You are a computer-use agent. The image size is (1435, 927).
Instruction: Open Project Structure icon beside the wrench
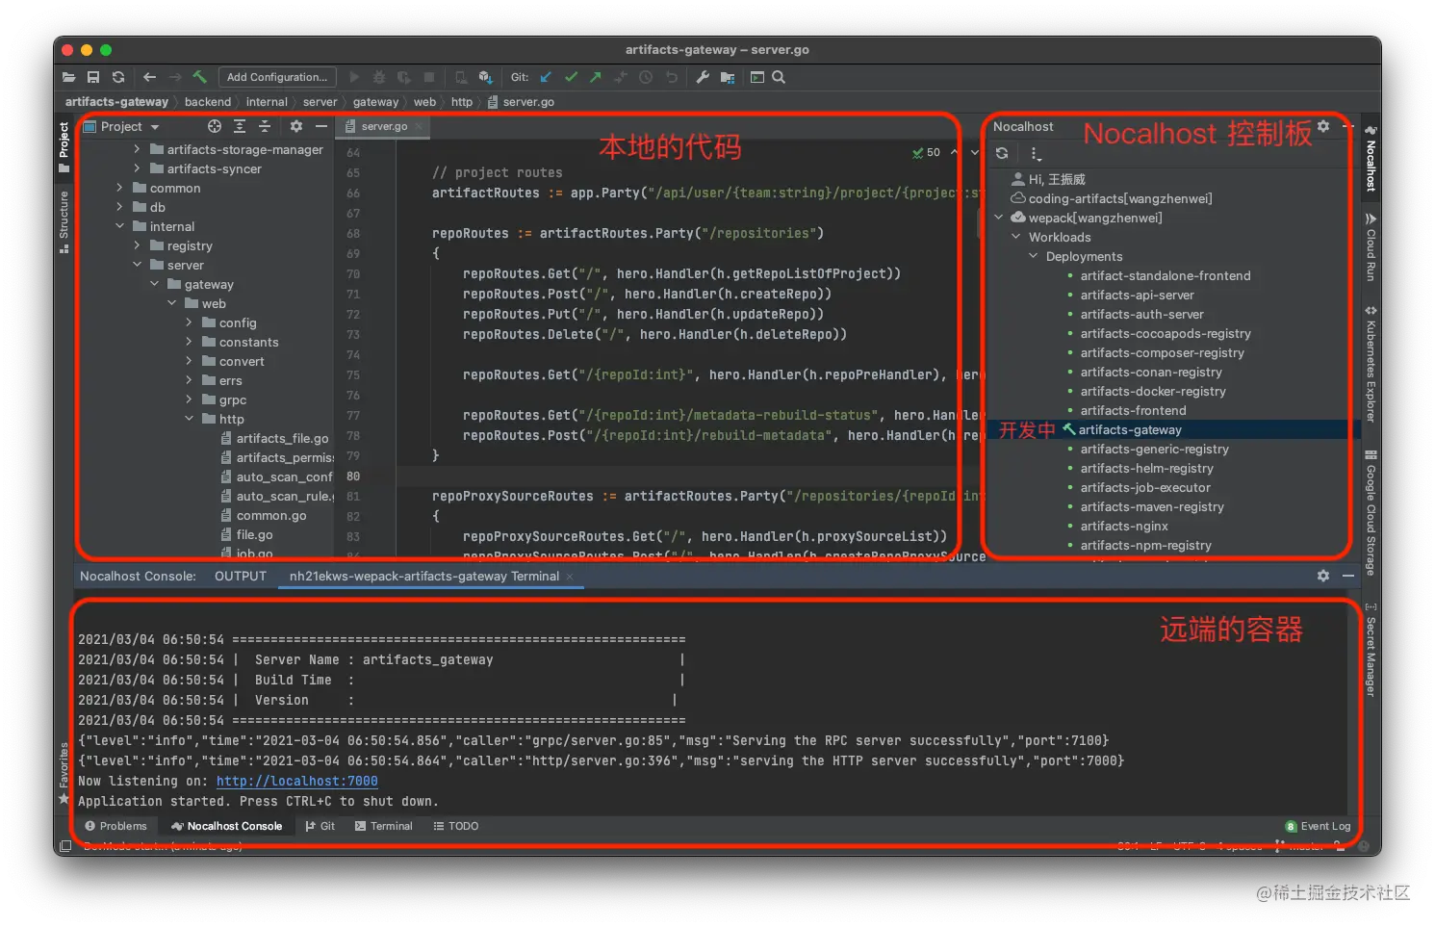coord(728,77)
